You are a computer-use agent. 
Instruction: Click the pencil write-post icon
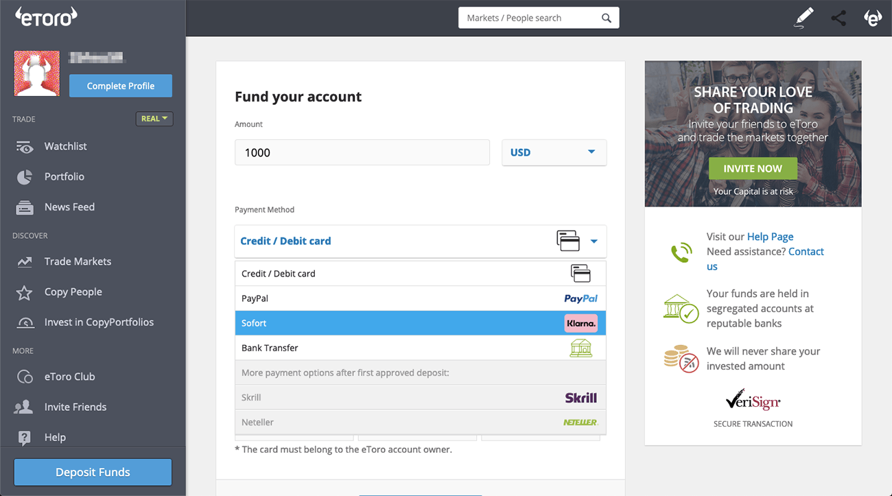803,18
